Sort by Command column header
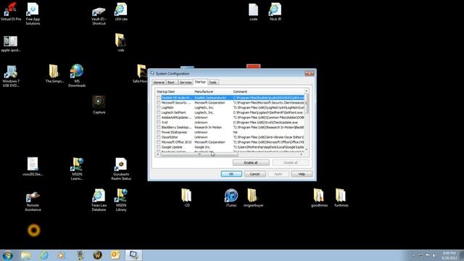Image resolution: width=464 pixels, height=261 pixels. click(x=268, y=92)
